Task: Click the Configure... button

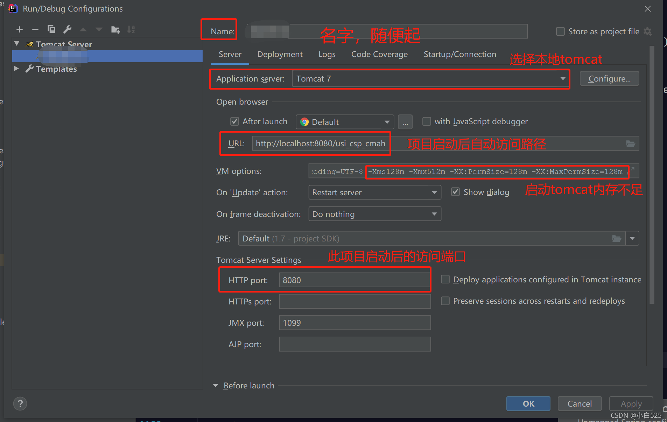Action: pyautogui.click(x=609, y=79)
